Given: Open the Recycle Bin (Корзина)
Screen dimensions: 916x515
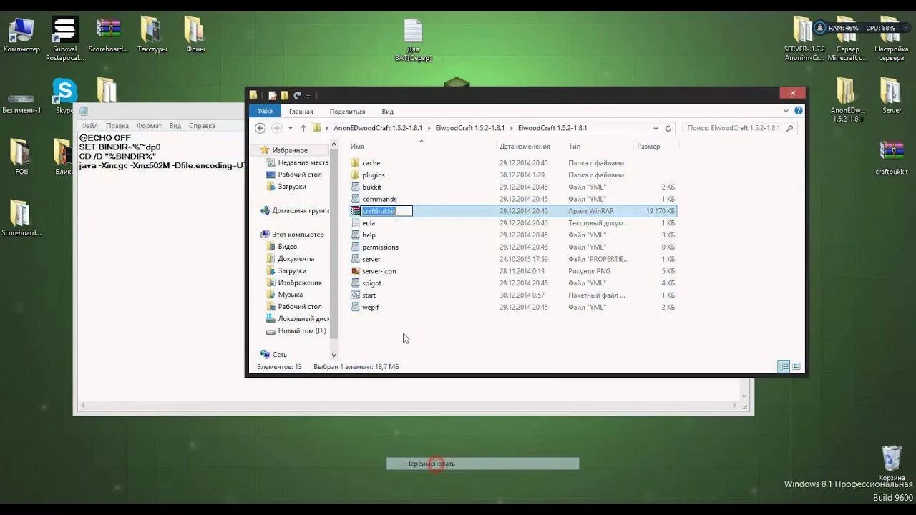Looking at the screenshot, I should 892,463.
